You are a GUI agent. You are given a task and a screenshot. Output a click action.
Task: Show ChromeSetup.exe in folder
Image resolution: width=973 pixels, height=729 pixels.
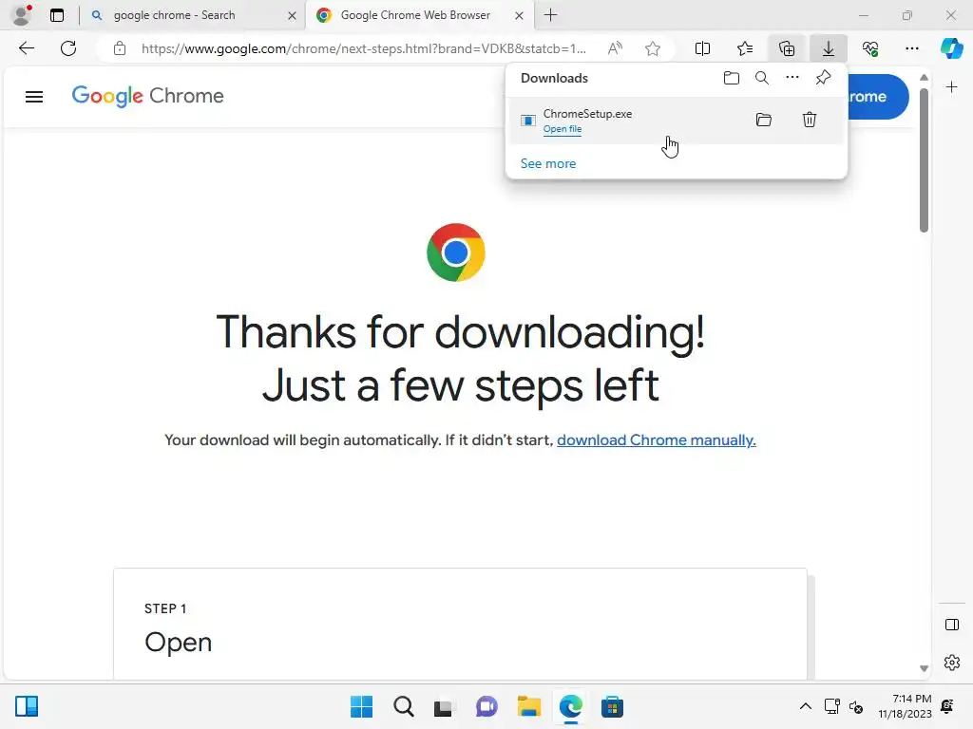pos(764,120)
